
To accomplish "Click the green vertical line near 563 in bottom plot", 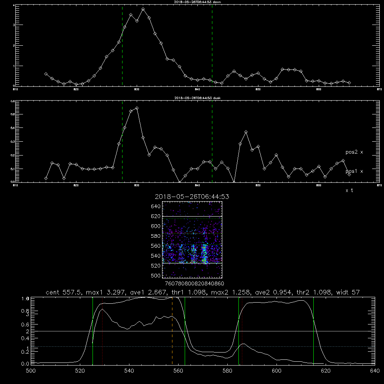I will click(x=185, y=331).
